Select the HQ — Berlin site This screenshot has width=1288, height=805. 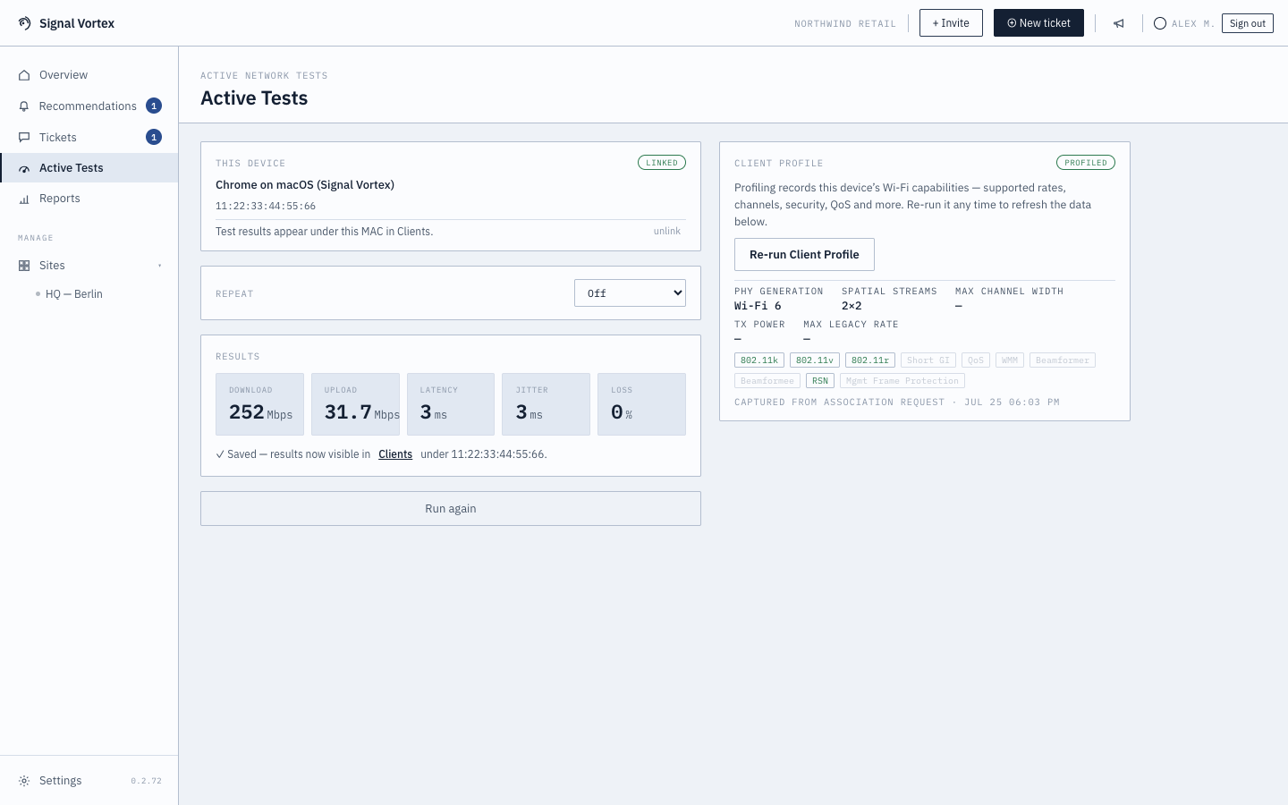pos(74,294)
